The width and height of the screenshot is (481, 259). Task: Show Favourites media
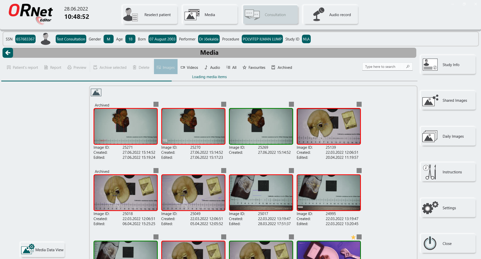254,67
